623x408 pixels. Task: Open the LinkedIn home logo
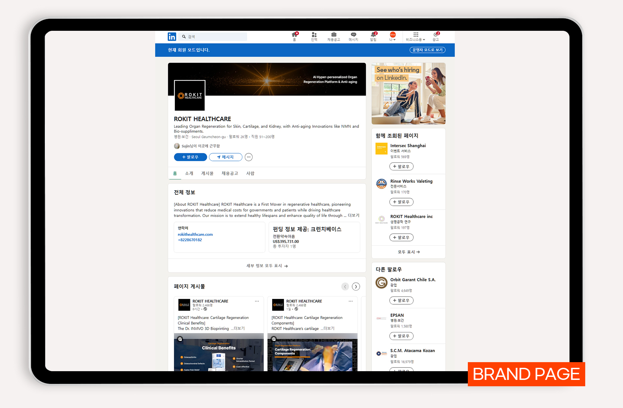(172, 36)
